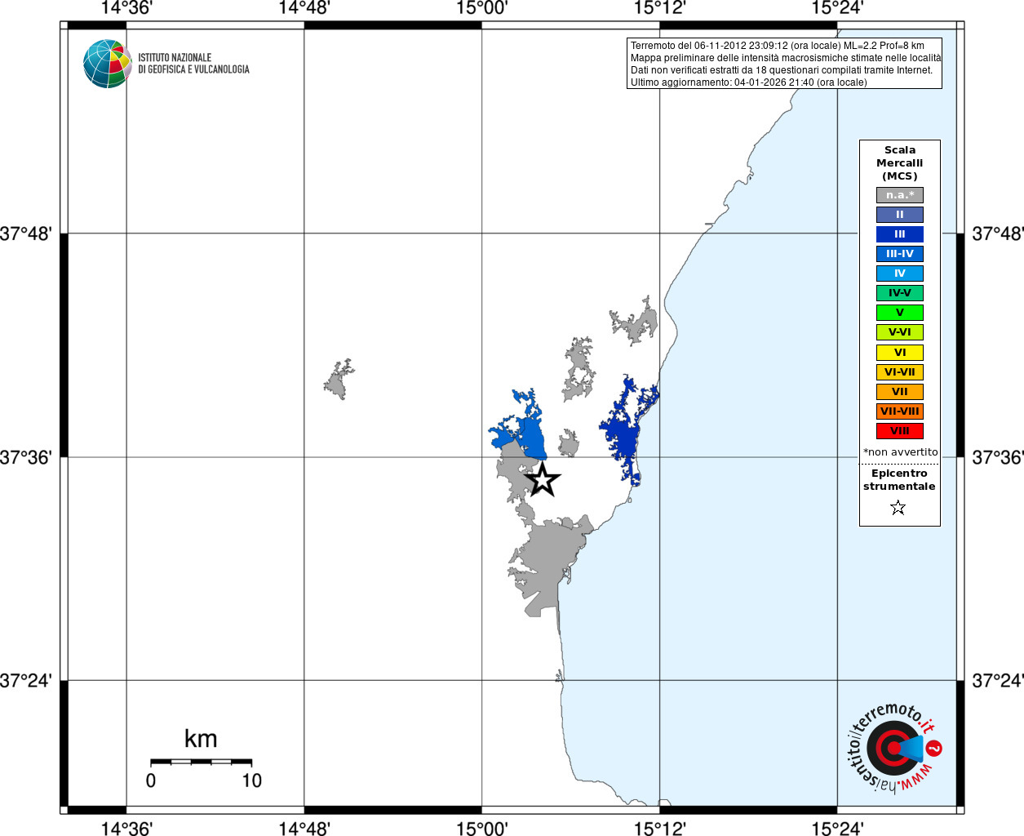Click the epicenter star on the map
This screenshot has width=1024, height=836.
coord(543,480)
